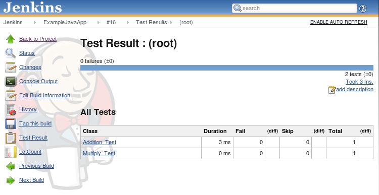Viewport: 379px width, 195px height.
Task: Click the Jenkins logo title
Action: click(x=33, y=8)
